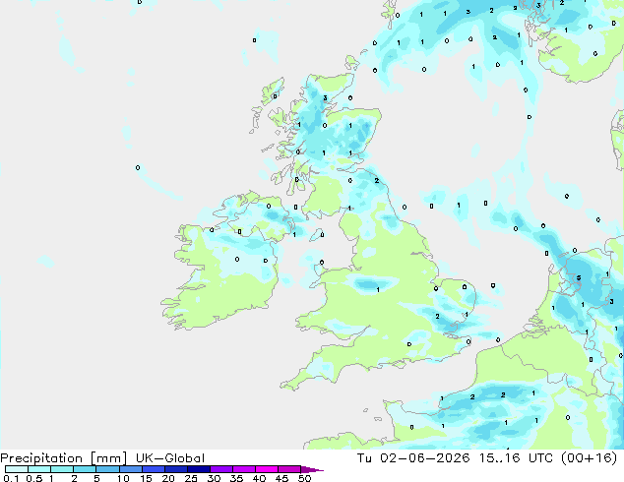Click the 30–35 mm purple legend swatch
Screen dimensions: 624x482
[x=220, y=469]
